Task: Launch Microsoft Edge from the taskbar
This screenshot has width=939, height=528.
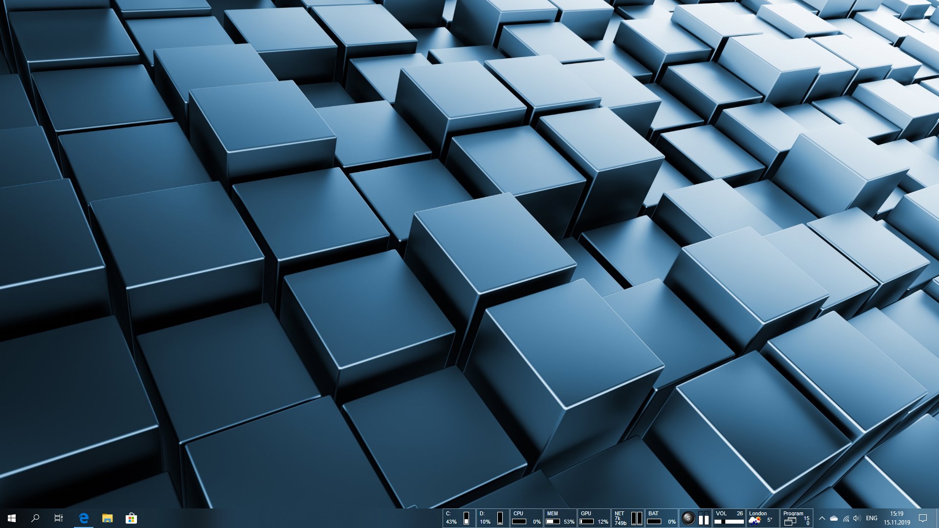Action: 84,518
